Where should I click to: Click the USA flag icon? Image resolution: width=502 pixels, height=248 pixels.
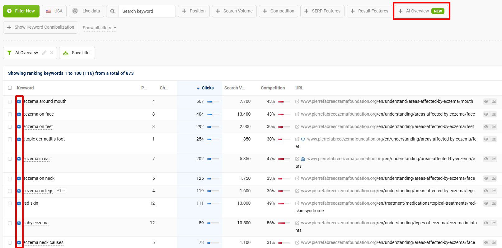point(48,11)
